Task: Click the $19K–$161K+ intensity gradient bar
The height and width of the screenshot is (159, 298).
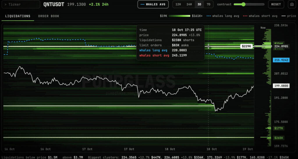Action: 179,16
